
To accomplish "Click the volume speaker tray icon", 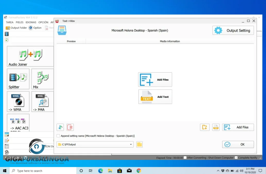I will pos(241,171).
